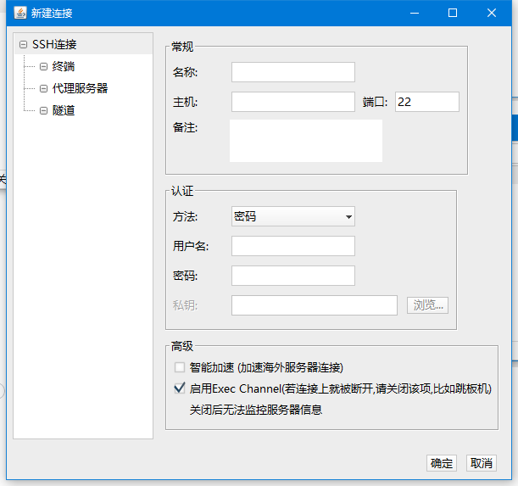This screenshot has height=486, width=518.
Task: Click inside the 备注 text area
Action: [306, 141]
